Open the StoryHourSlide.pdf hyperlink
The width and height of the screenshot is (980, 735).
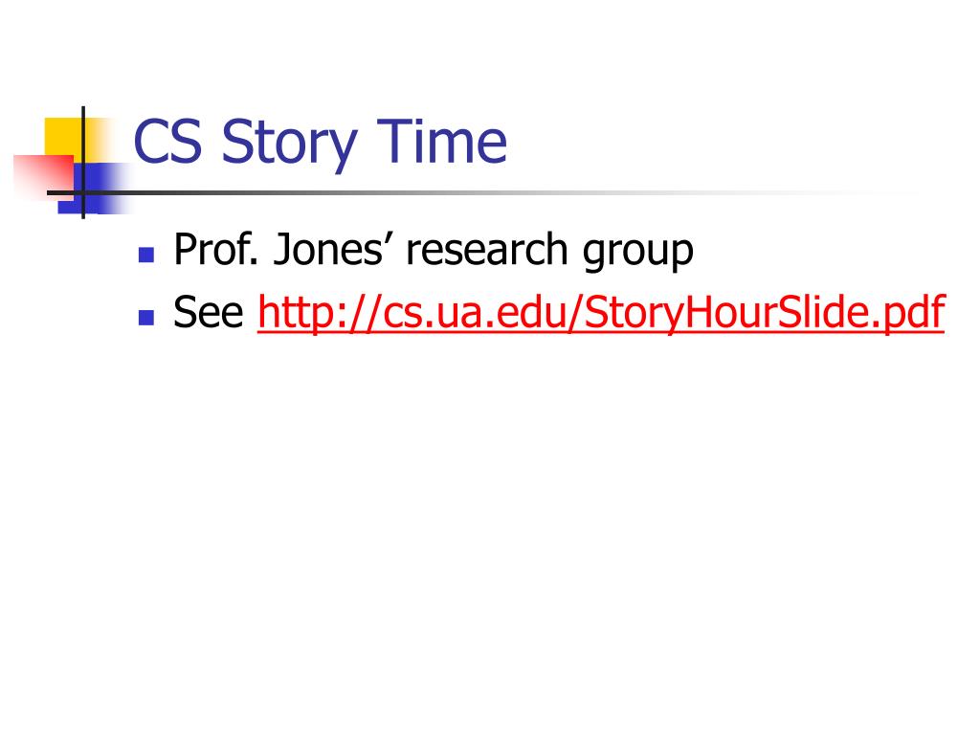(x=601, y=312)
